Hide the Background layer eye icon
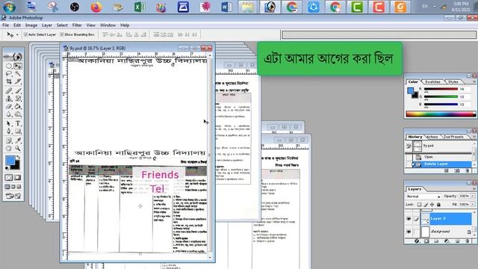This screenshot has width=478, height=269. pos(409,232)
